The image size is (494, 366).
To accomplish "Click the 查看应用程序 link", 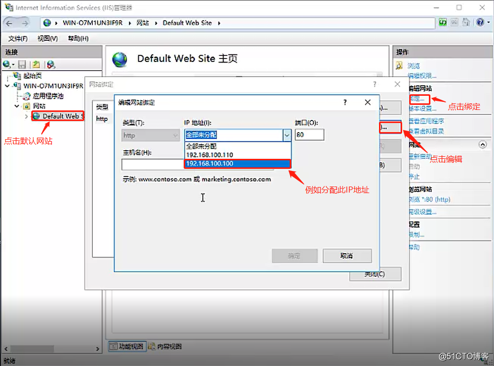I will (x=426, y=121).
